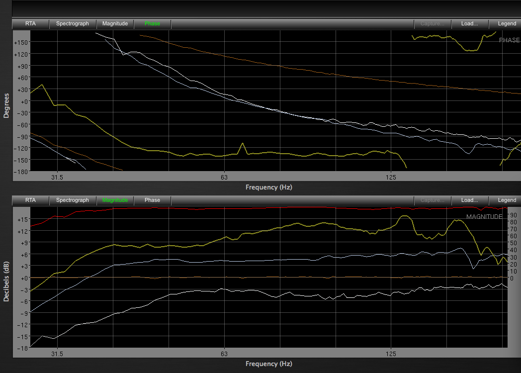Screen dimensions: 521x373
Task: Open Spectrograph tab in bottom panel
Action: point(73,200)
